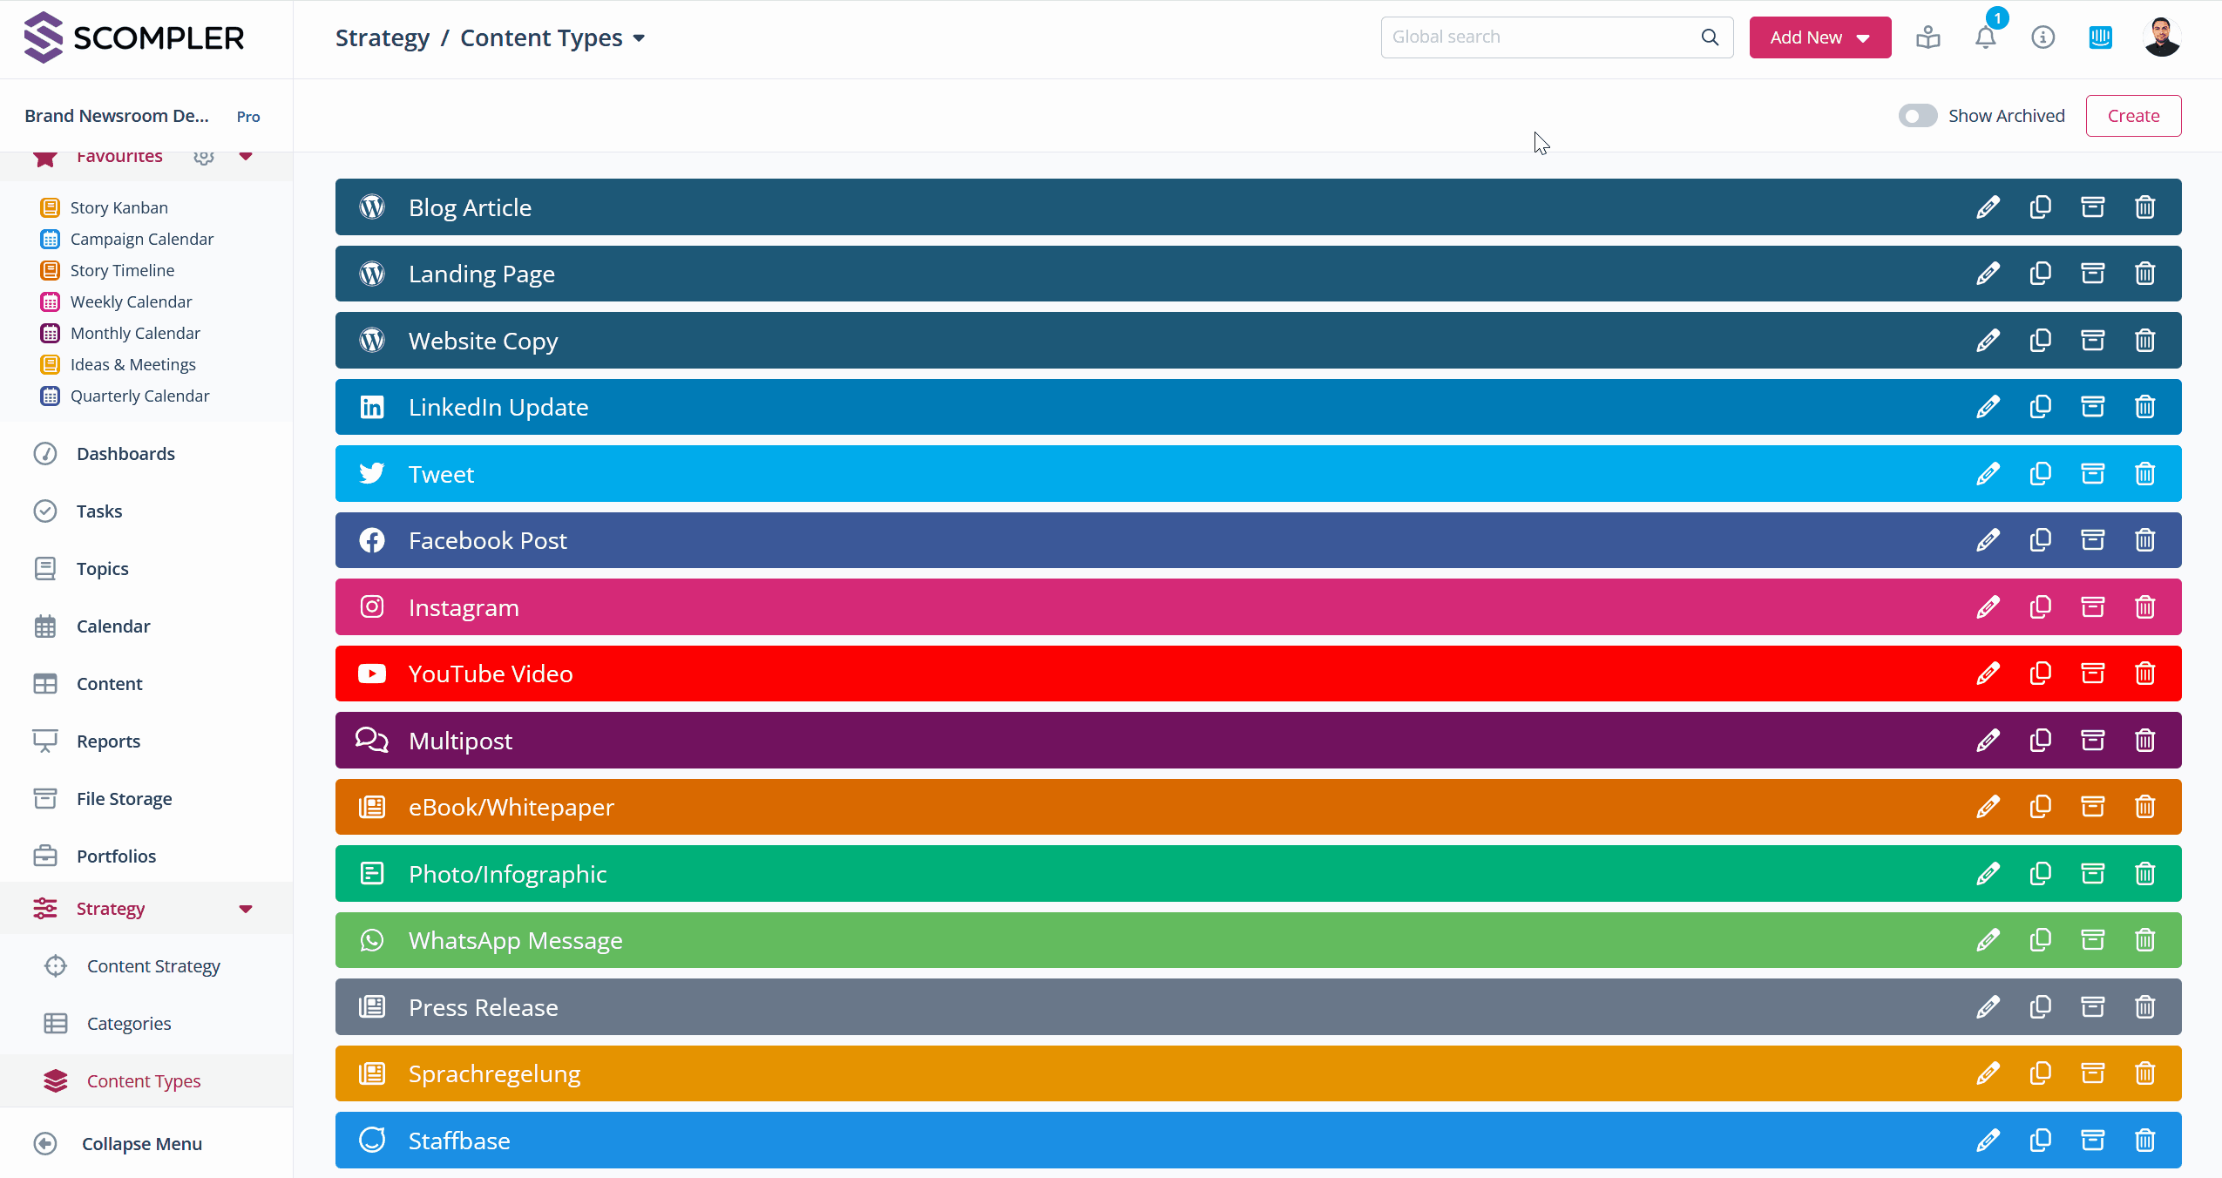Delete the Tweet content type
This screenshot has height=1178, width=2222.
(2144, 474)
